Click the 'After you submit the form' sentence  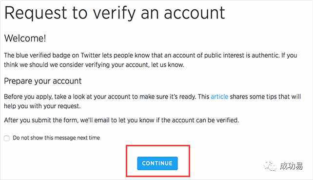(x=41, y=120)
